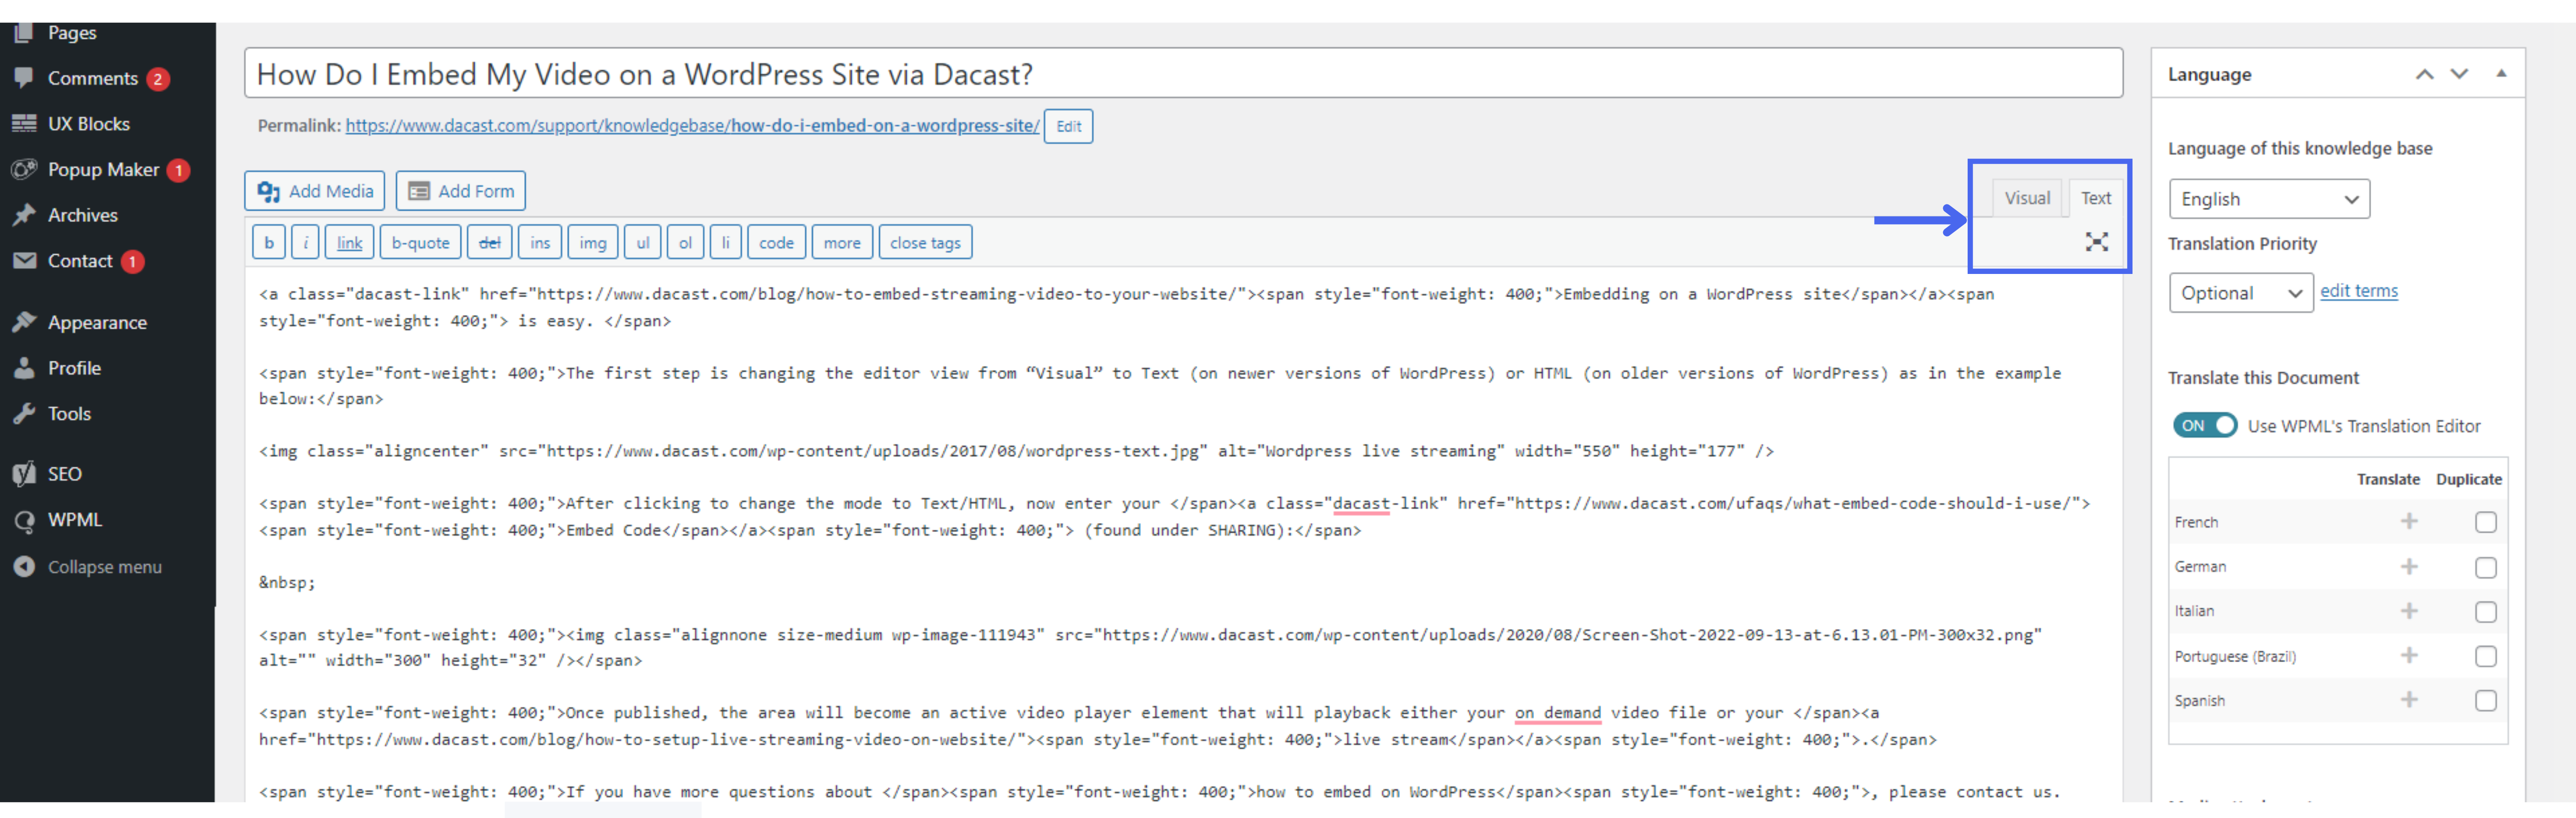Screen dimensions: 2576x818
Task: Click the Collapse menu arrow icon
Action: pyautogui.click(x=24, y=566)
